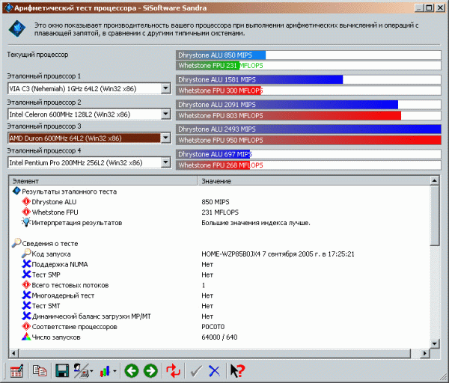Screen dimensions: 449x383
Task: Click the context help cursor icon
Action: coord(238,371)
